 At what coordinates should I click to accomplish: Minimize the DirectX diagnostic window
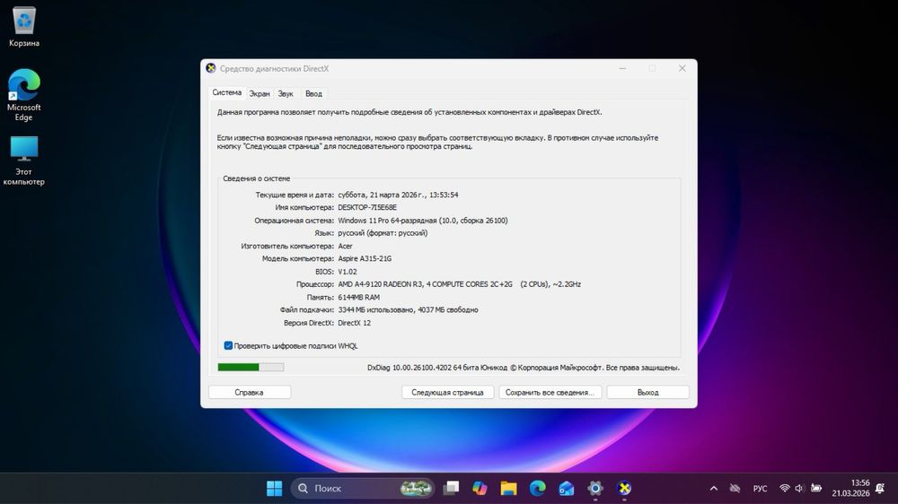pos(622,68)
